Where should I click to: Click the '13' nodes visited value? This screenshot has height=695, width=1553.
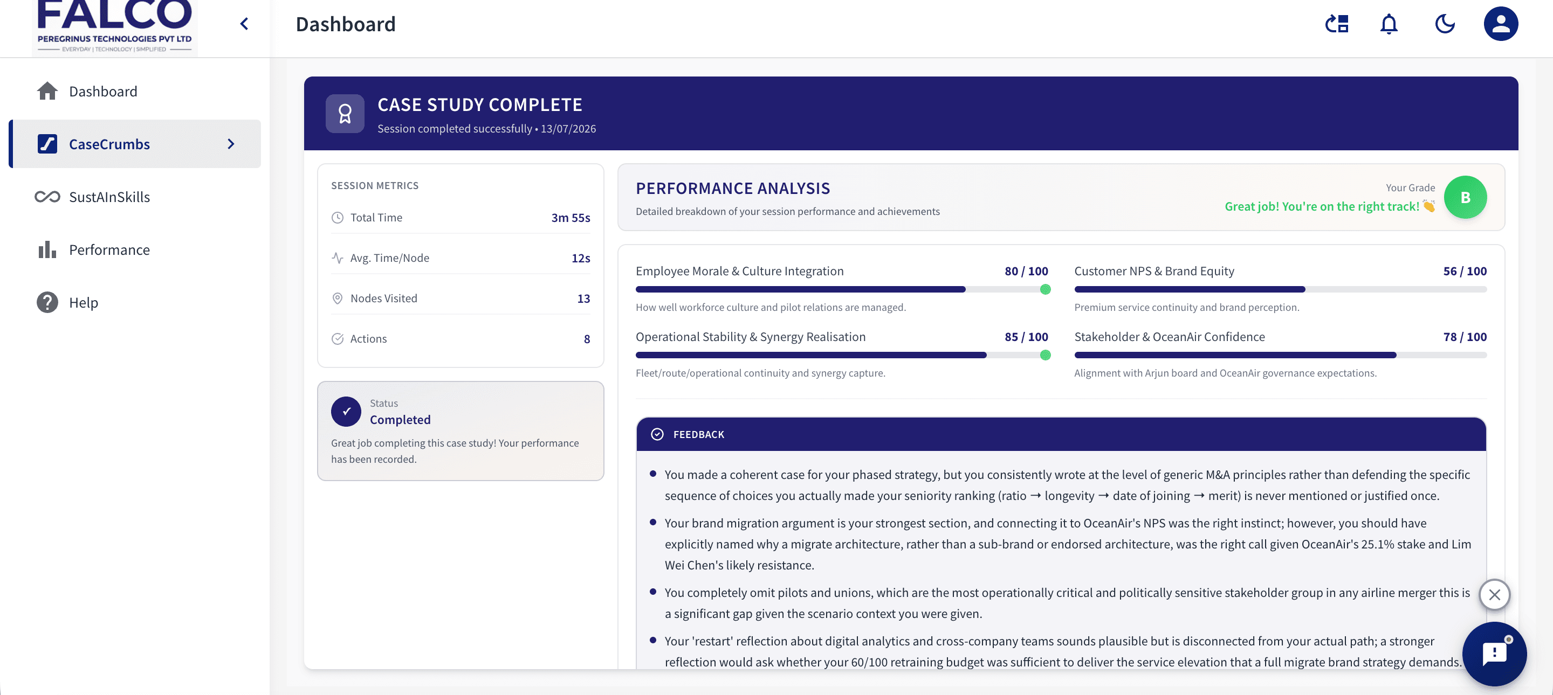coord(583,298)
